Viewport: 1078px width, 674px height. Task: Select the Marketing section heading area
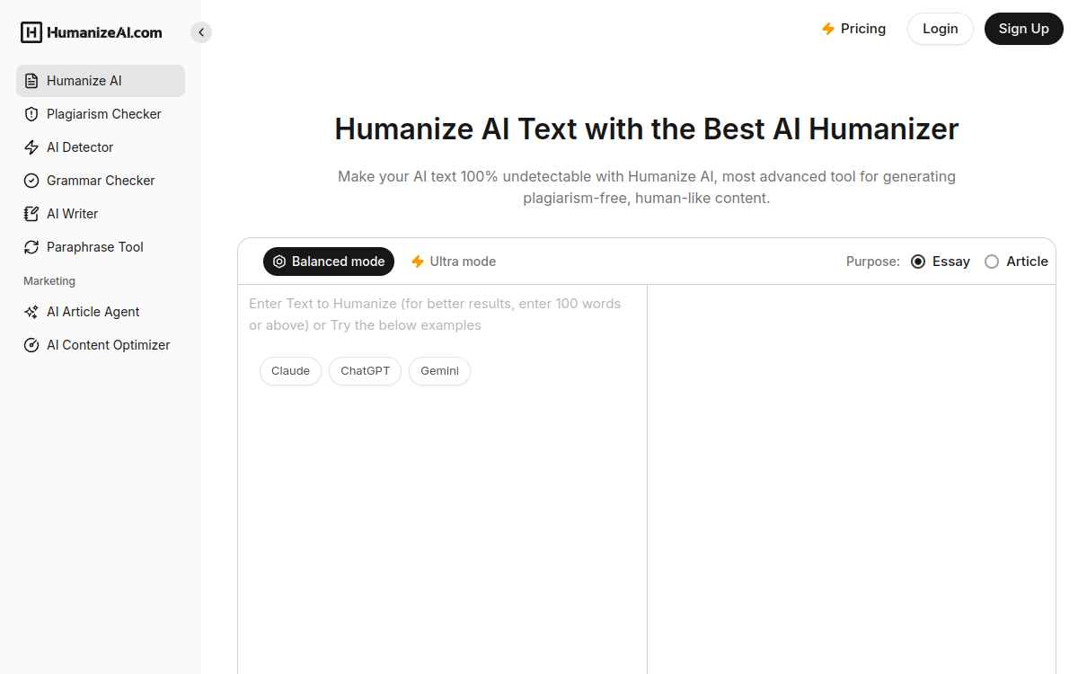(x=49, y=280)
